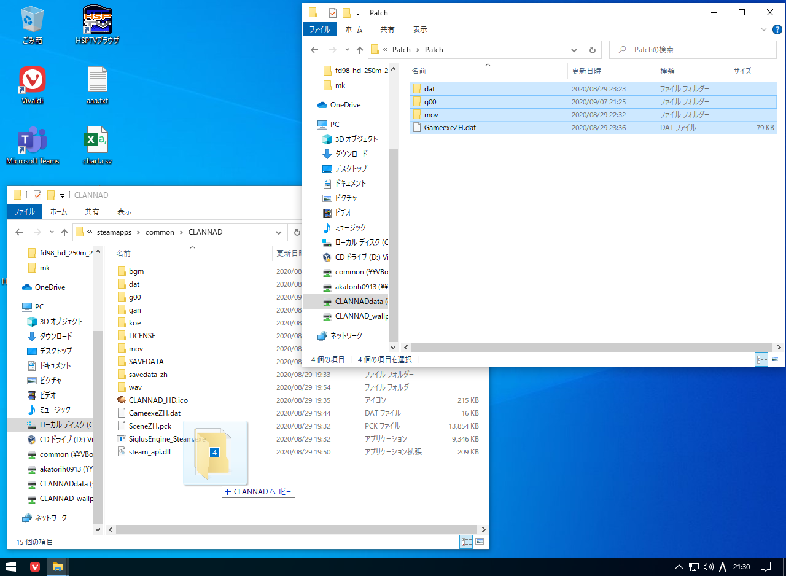786x576 pixels.
Task: Click the Properties quick-access icon in Patch title bar
Action: tap(333, 12)
